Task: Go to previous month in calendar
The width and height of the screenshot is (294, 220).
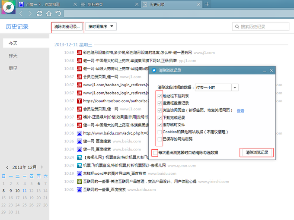Action: point(8,167)
